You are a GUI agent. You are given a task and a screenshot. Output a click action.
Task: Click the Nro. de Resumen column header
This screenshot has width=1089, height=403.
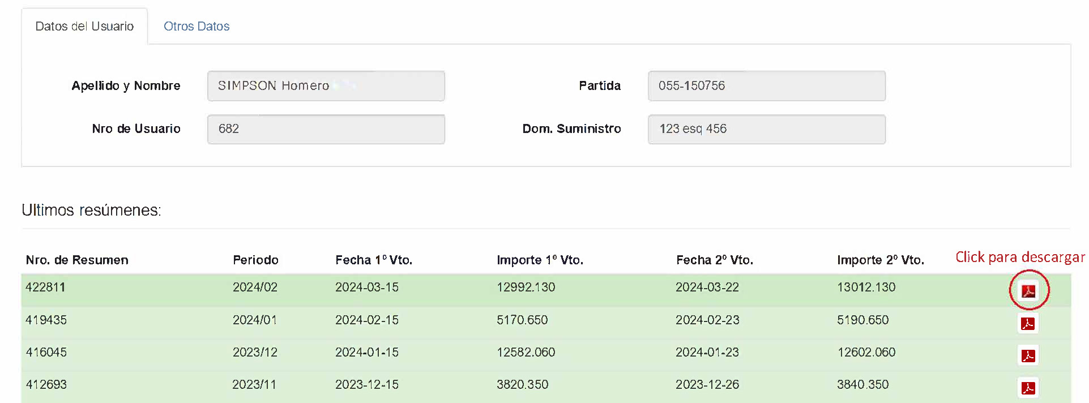point(77,260)
